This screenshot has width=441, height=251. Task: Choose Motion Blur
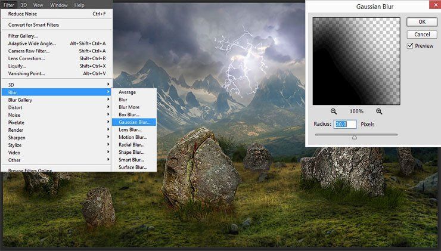pyautogui.click(x=134, y=137)
